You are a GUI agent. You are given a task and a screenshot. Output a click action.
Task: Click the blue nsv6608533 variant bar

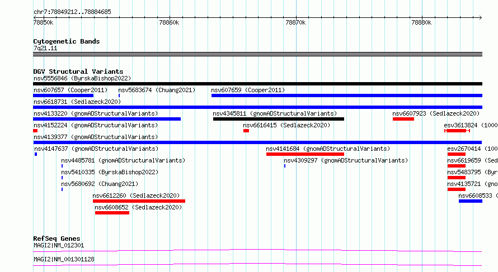(471, 201)
